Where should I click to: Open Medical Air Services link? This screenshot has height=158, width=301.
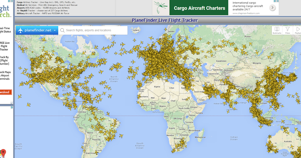click(x=47, y=5)
